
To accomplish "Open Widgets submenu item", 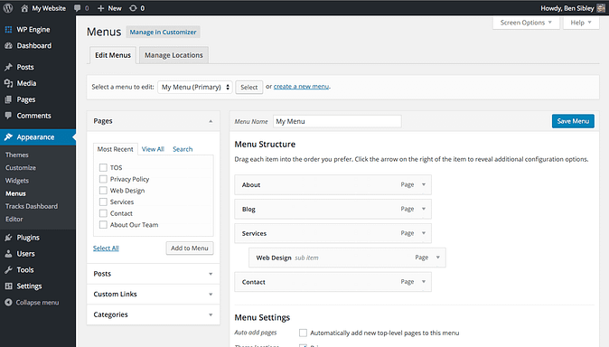I will click(x=17, y=181).
